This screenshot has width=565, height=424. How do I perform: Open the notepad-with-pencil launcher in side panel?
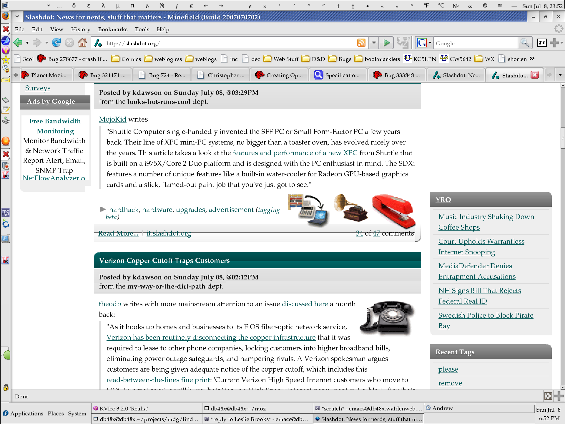click(x=6, y=110)
